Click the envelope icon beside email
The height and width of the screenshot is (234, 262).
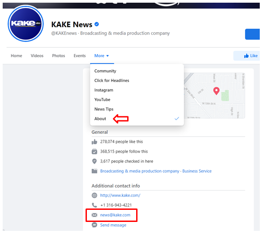coord(94,215)
